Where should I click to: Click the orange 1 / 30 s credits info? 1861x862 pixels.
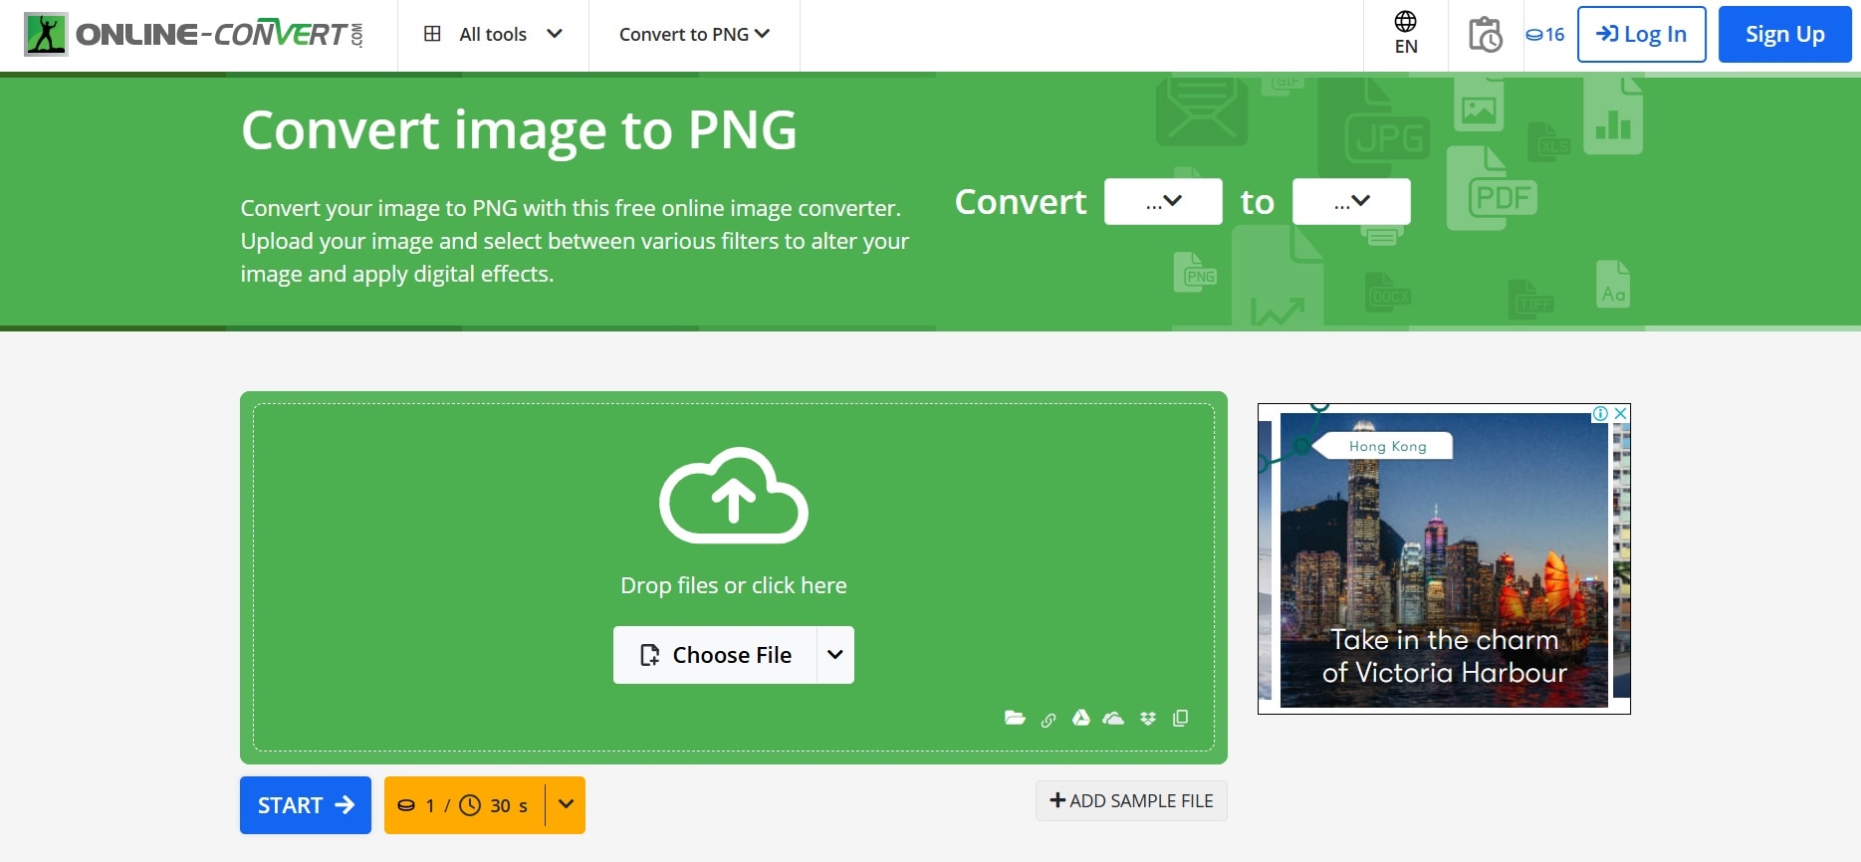pyautogui.click(x=464, y=805)
